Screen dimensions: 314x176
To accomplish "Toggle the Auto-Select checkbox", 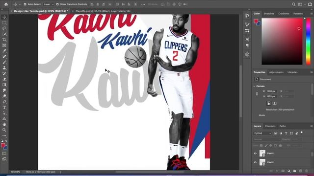I will tap(25, 4).
